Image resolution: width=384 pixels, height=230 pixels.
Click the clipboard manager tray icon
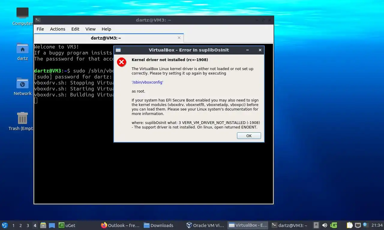[x=350, y=225]
